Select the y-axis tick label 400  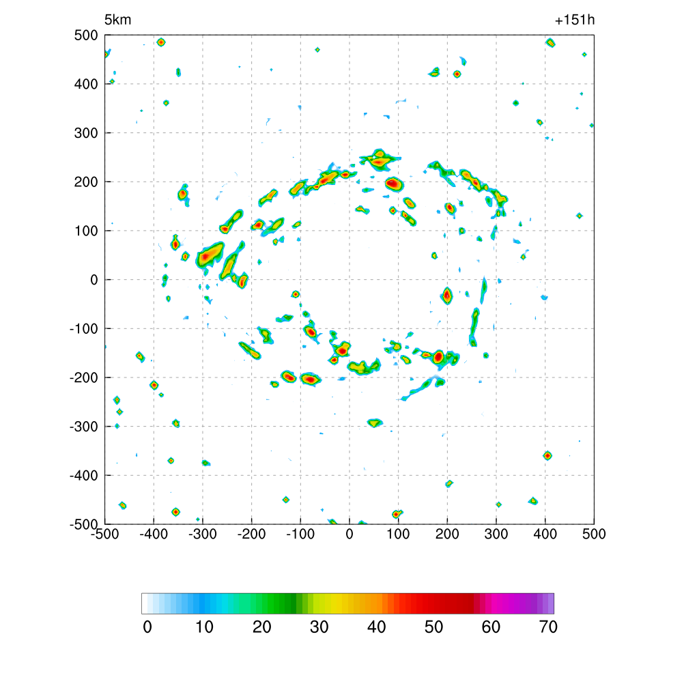[86, 84]
